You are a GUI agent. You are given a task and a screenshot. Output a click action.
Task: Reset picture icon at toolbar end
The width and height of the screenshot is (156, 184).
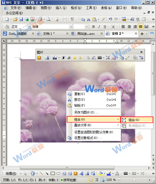pos(141,58)
